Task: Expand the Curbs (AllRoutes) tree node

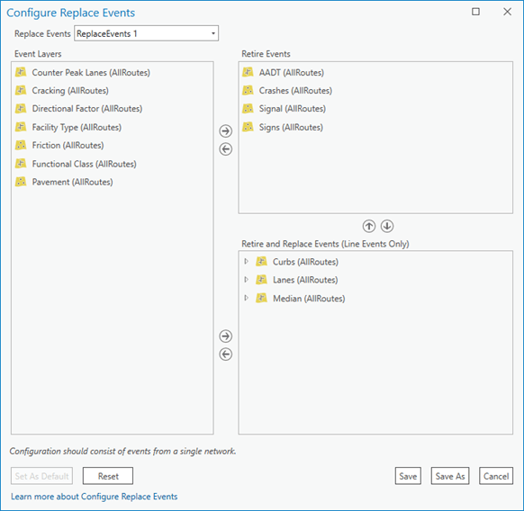Action: point(247,262)
